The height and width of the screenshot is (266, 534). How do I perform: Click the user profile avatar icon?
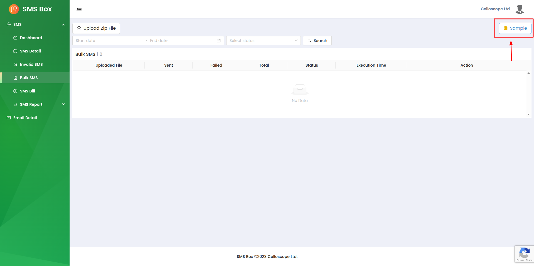pyautogui.click(x=520, y=9)
